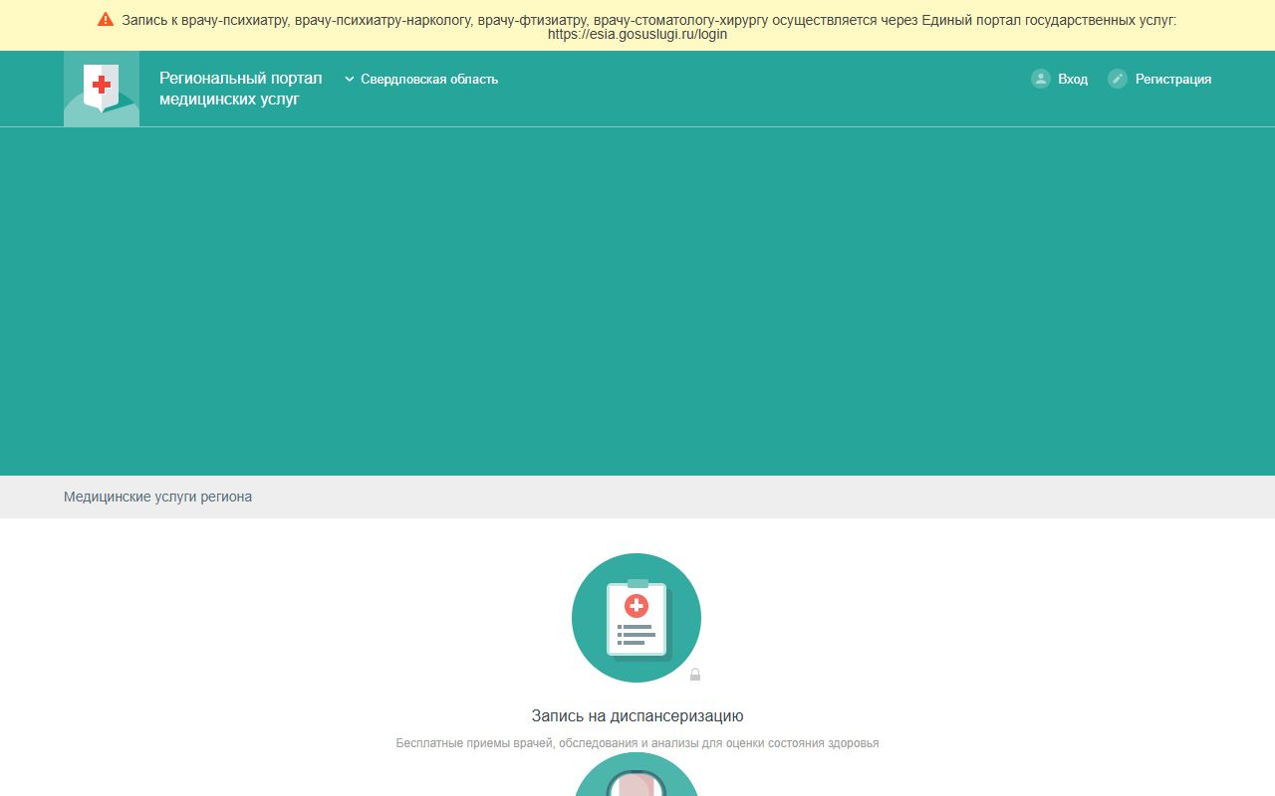Go to Региональный портал медицинских услуг home title
1275x796 pixels.
pos(241,89)
